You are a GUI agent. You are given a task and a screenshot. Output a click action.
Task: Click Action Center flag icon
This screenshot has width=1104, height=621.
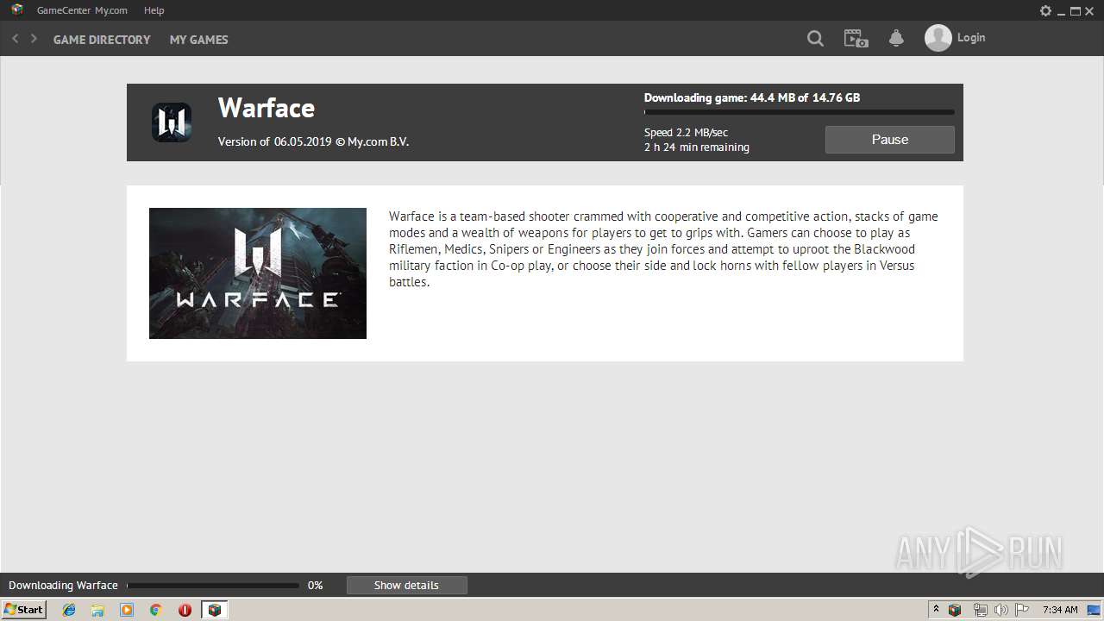coord(1022,610)
